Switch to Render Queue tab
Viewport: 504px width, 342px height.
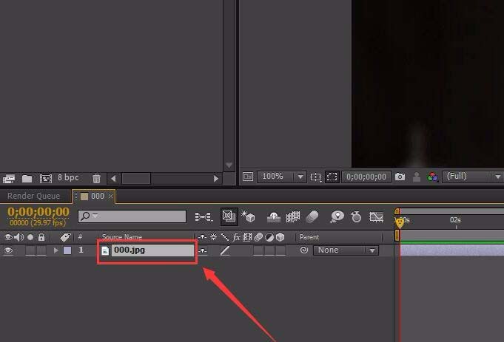coord(34,196)
